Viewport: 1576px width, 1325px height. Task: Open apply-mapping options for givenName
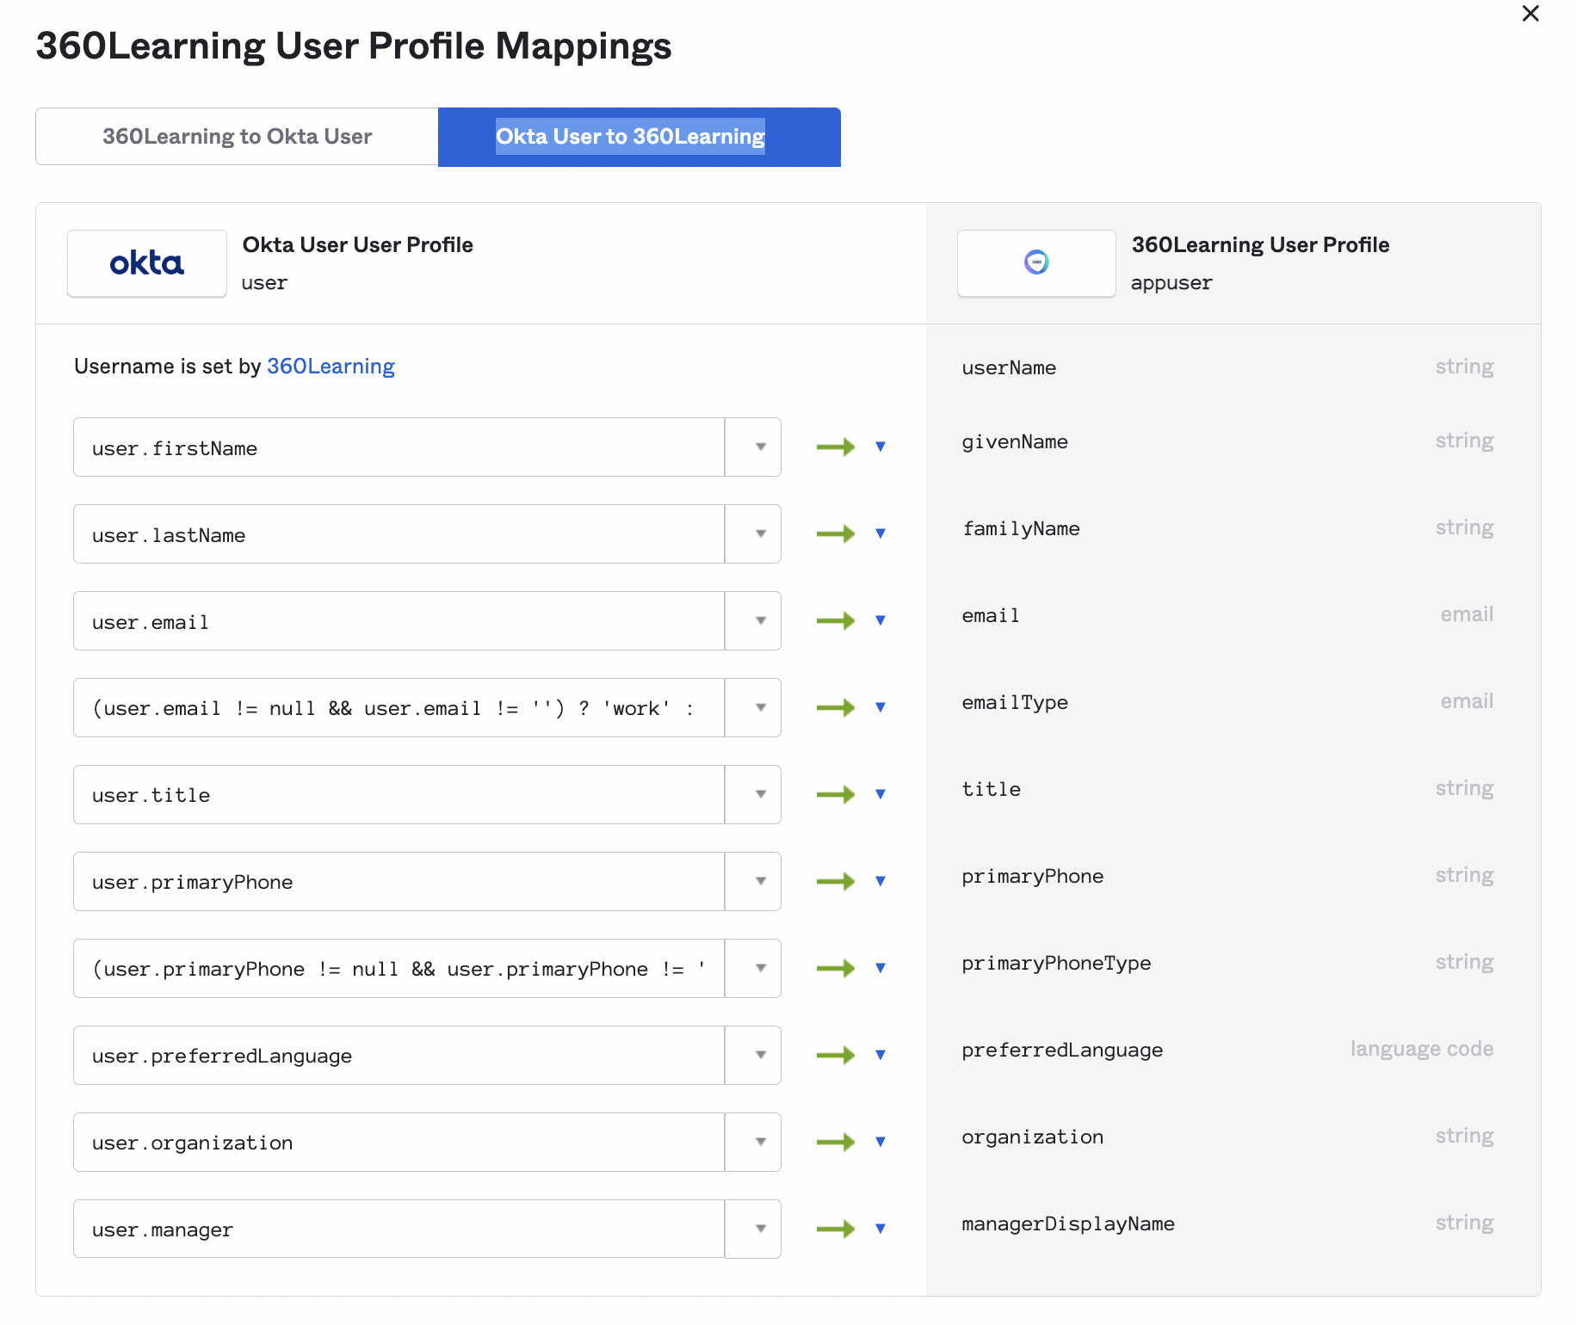tap(881, 447)
